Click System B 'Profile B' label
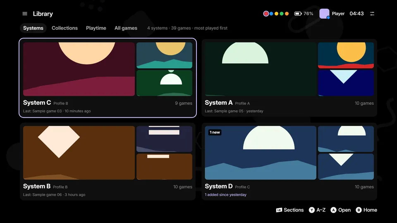 60,187
